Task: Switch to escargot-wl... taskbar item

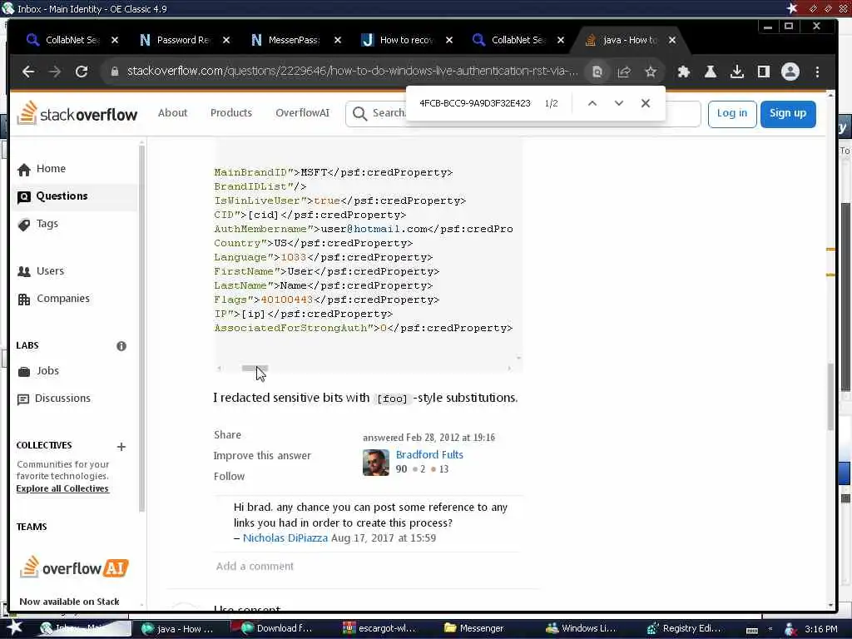Action: (379, 629)
